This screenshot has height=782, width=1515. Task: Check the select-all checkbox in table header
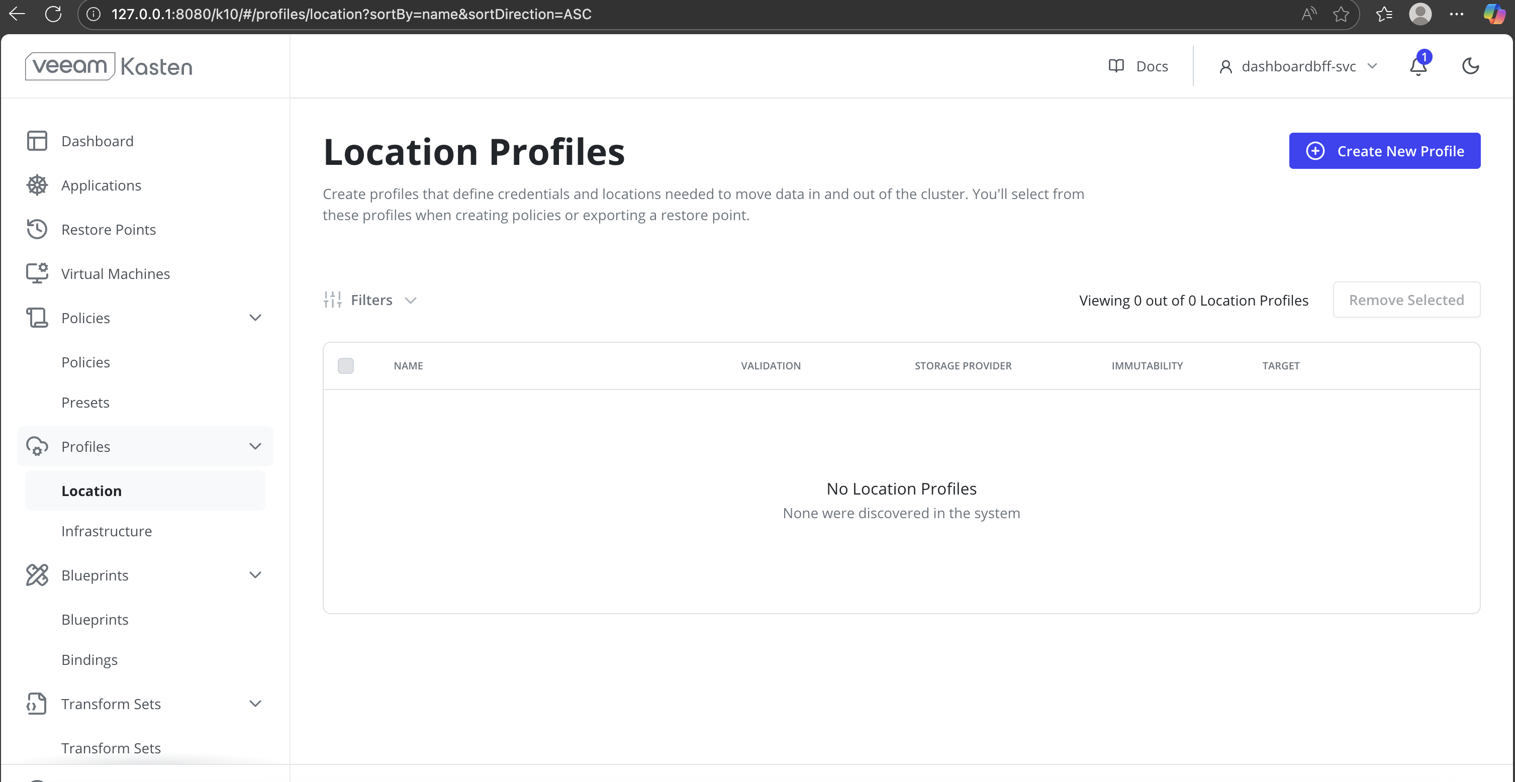tap(346, 366)
